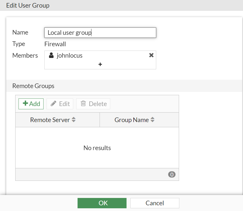Remove johnlocus from the Members list
This screenshot has width=243, height=211.
151,55
